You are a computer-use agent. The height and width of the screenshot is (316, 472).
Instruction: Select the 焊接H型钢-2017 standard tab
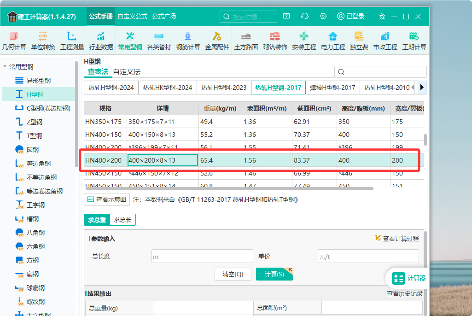tap(332, 88)
